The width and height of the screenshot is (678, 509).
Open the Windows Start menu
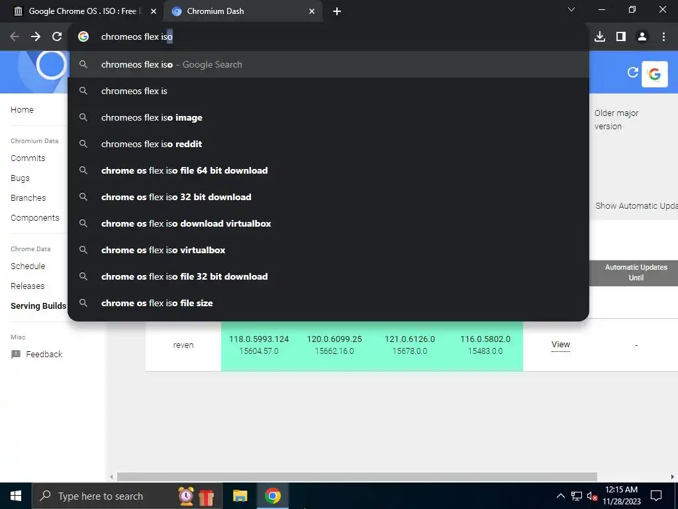16,496
